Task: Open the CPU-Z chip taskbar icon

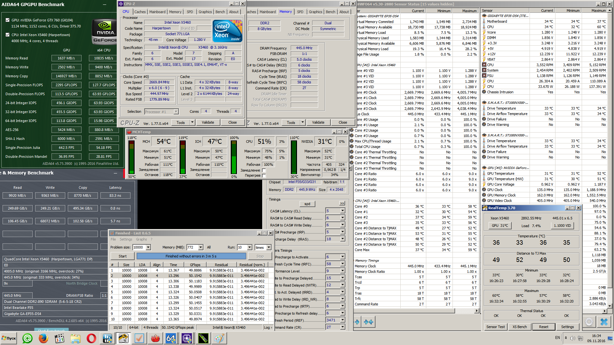Action: click(x=187, y=338)
